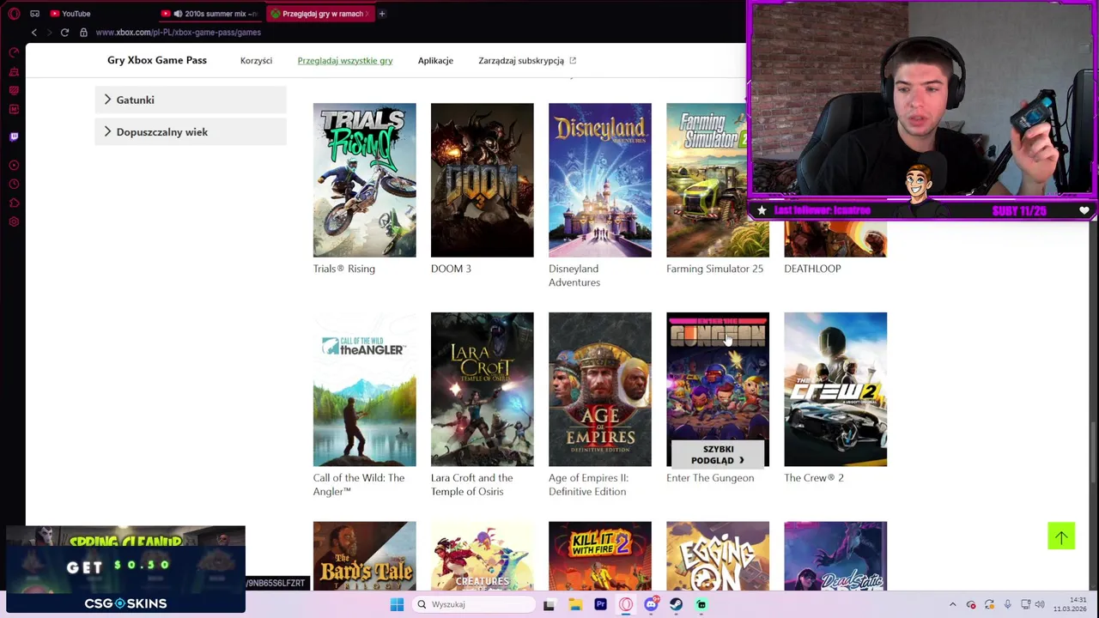
Task: Open The Crew 2 game cover
Action: tap(835, 390)
